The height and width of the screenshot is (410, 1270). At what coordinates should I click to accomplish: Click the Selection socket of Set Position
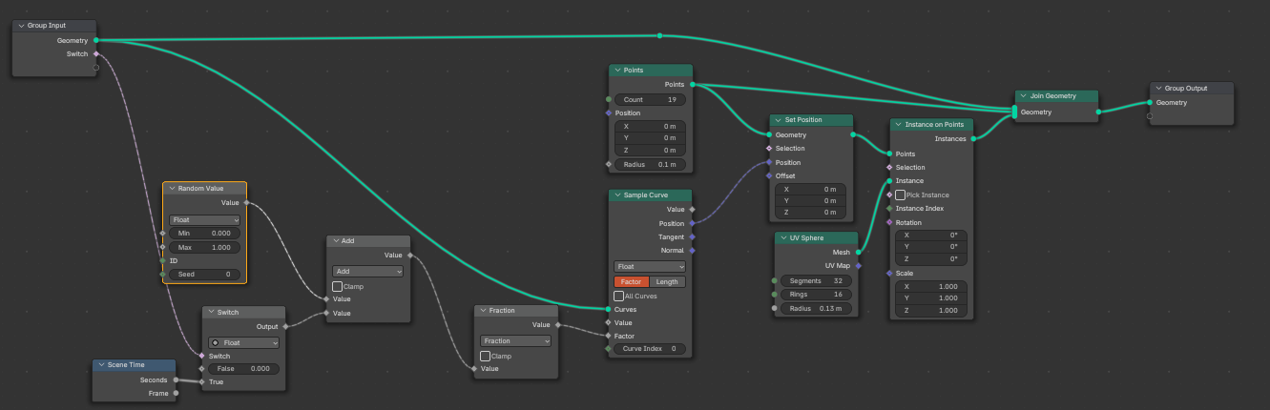768,149
